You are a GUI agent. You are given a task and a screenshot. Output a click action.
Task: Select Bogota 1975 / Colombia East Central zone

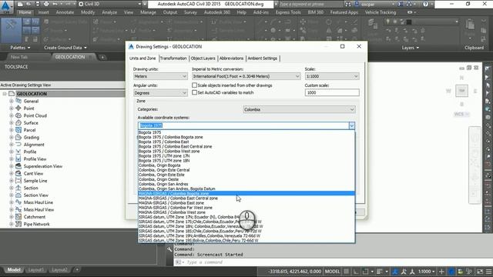tap(246, 146)
